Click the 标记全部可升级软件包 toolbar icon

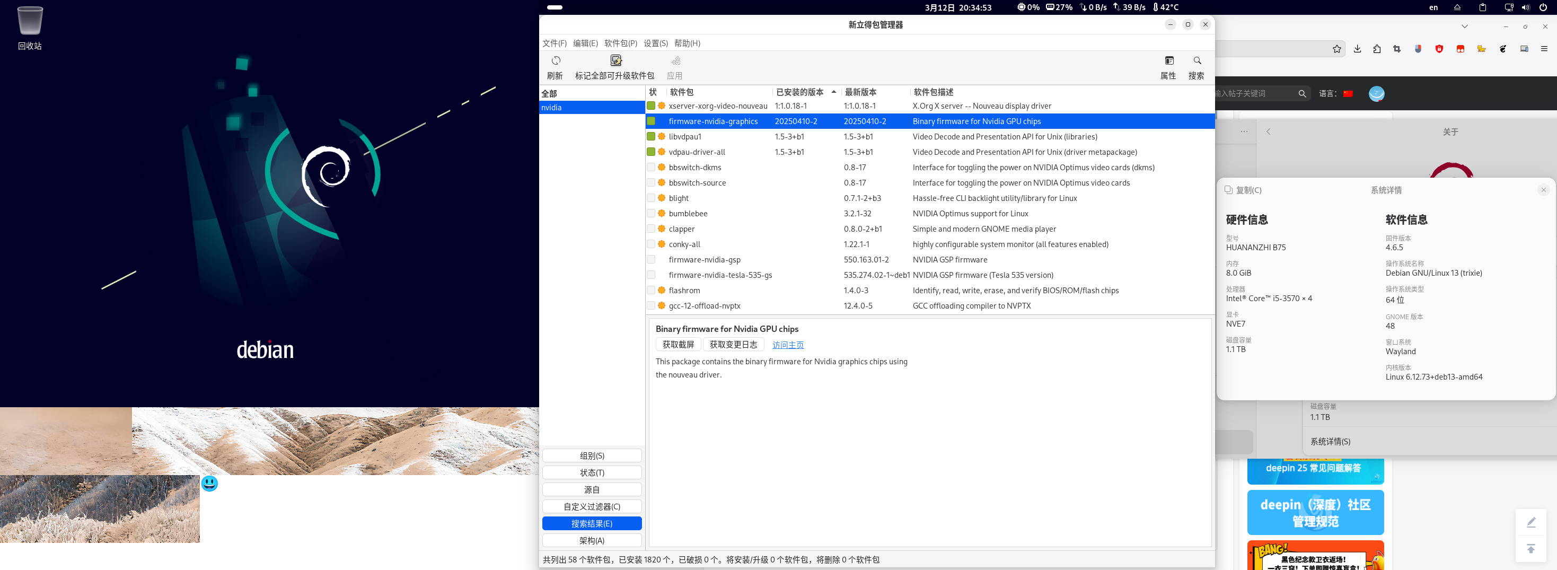click(616, 60)
